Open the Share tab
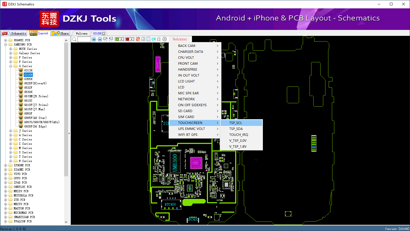The image size is (410, 231). (60, 33)
